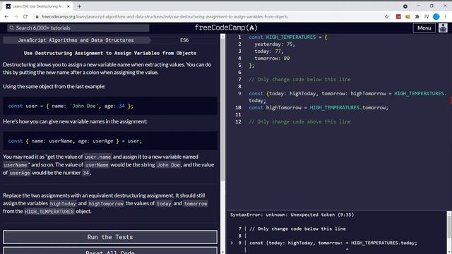This screenshot has width=452, height=254.
Task: Open the red extension icon in toolbar
Action: (x=398, y=17)
